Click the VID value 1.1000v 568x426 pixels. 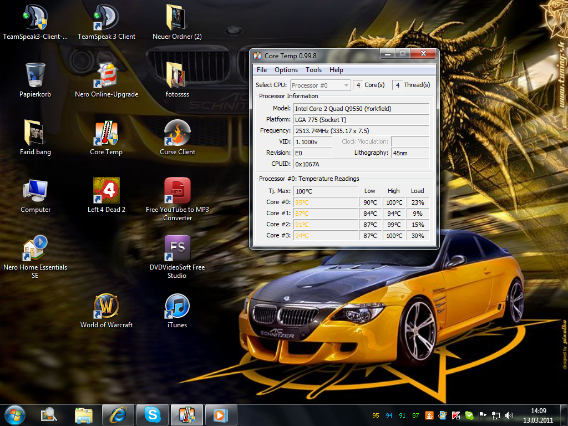pyautogui.click(x=313, y=142)
